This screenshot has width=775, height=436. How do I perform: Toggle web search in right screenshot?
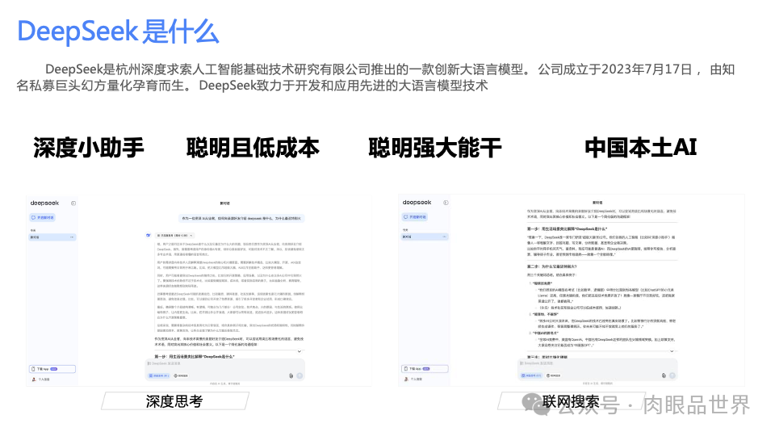tap(554, 375)
